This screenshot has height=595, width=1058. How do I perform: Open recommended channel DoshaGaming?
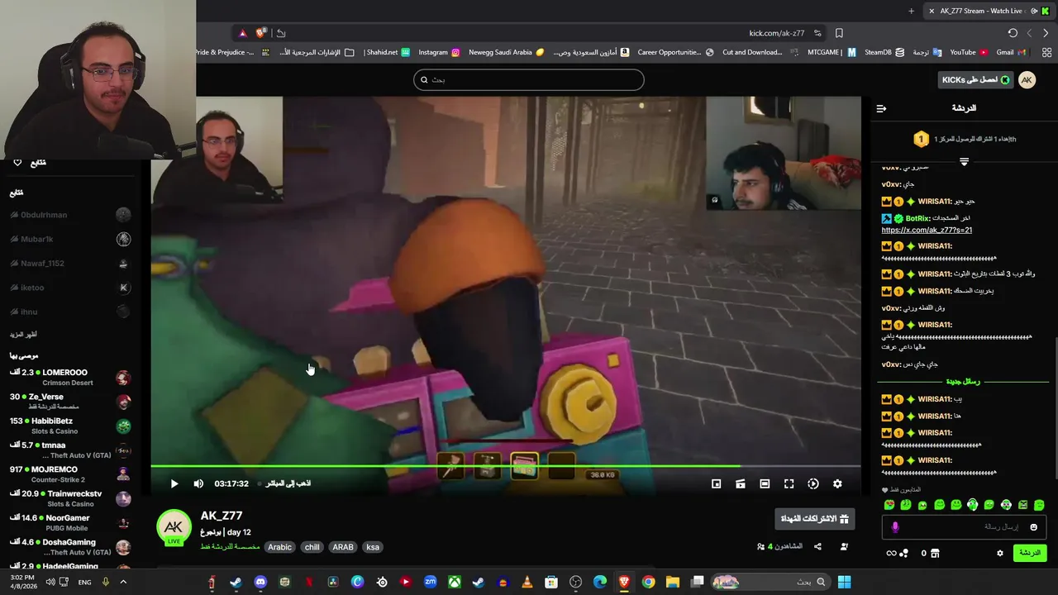[70, 546]
